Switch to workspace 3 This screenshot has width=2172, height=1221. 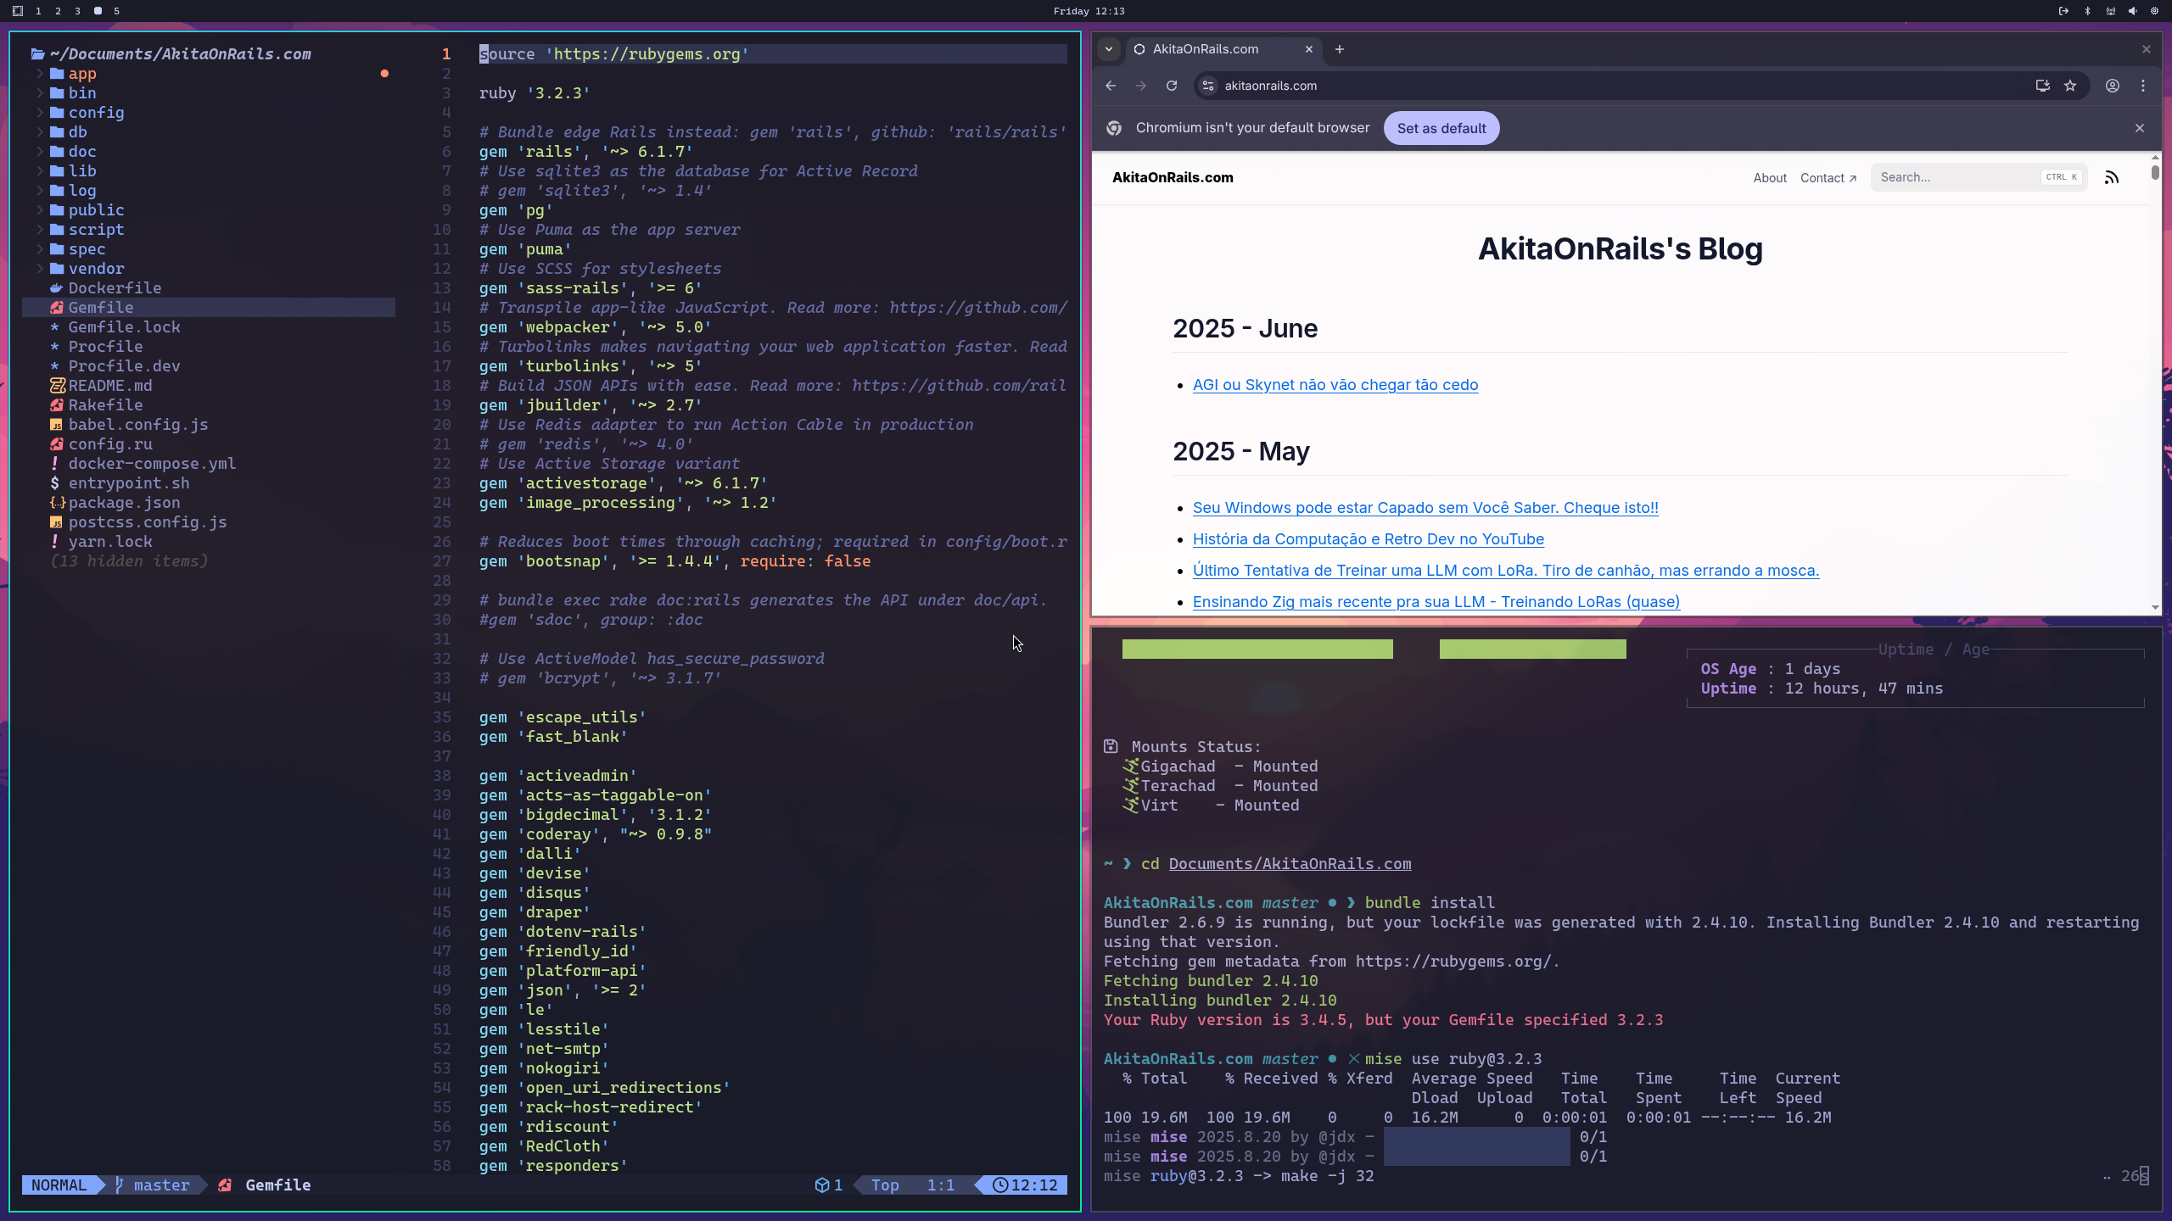[77, 11]
